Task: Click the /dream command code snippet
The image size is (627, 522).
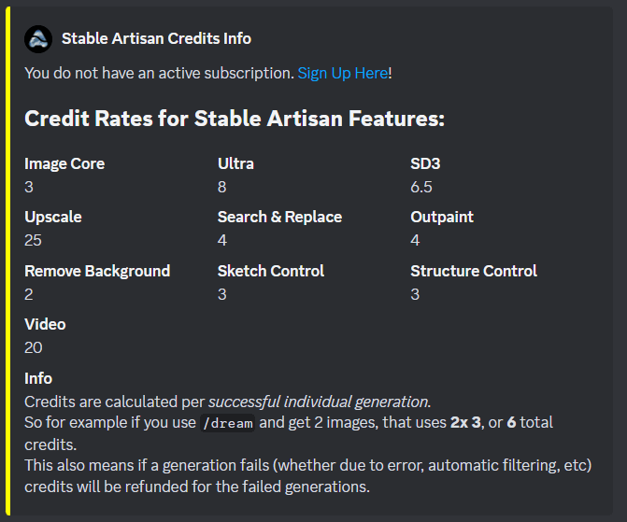Action: (227, 423)
